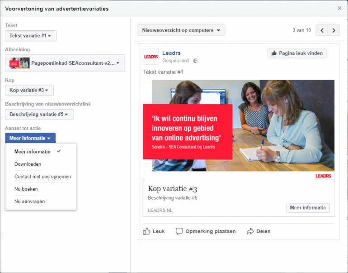This screenshot has width=348, height=273.
Task: Click the Delen action text
Action: click(x=263, y=231)
